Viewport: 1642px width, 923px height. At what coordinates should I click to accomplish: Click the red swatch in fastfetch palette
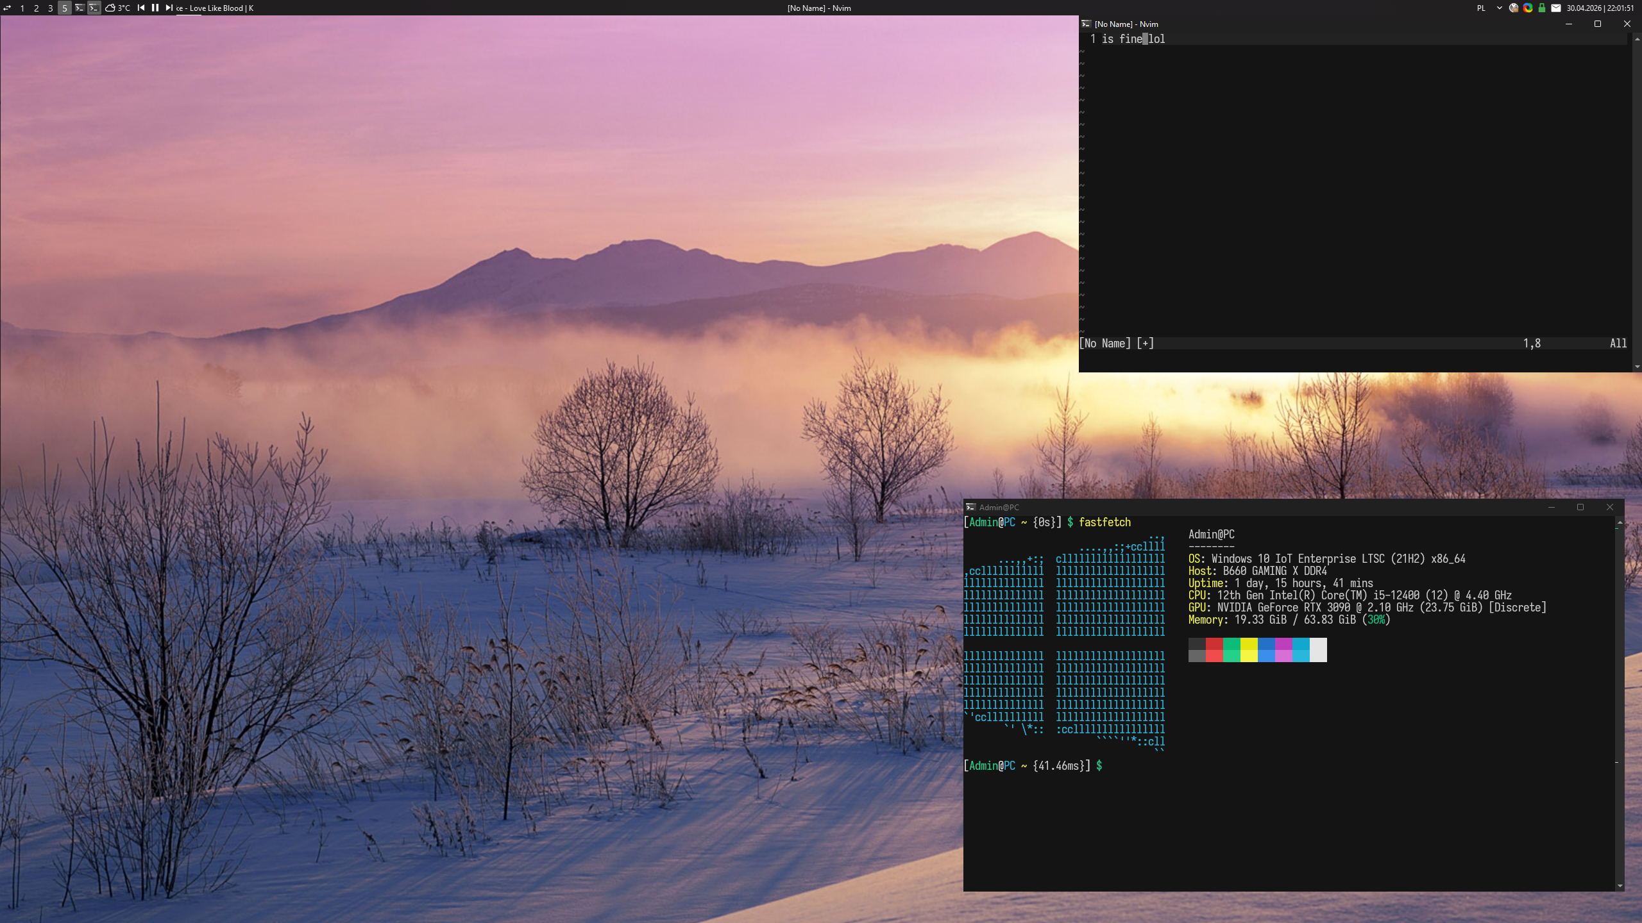(1214, 649)
